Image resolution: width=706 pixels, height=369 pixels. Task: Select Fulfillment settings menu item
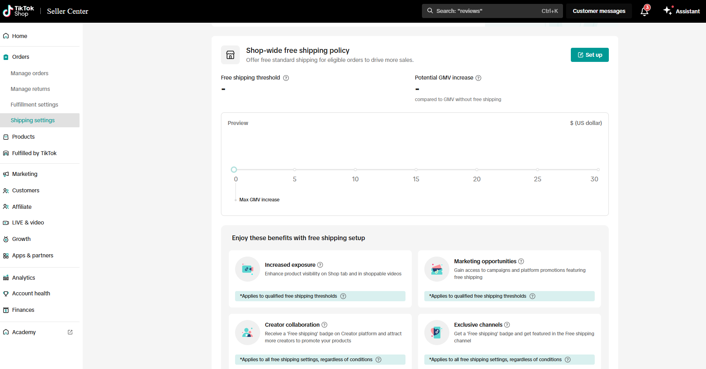(34, 105)
